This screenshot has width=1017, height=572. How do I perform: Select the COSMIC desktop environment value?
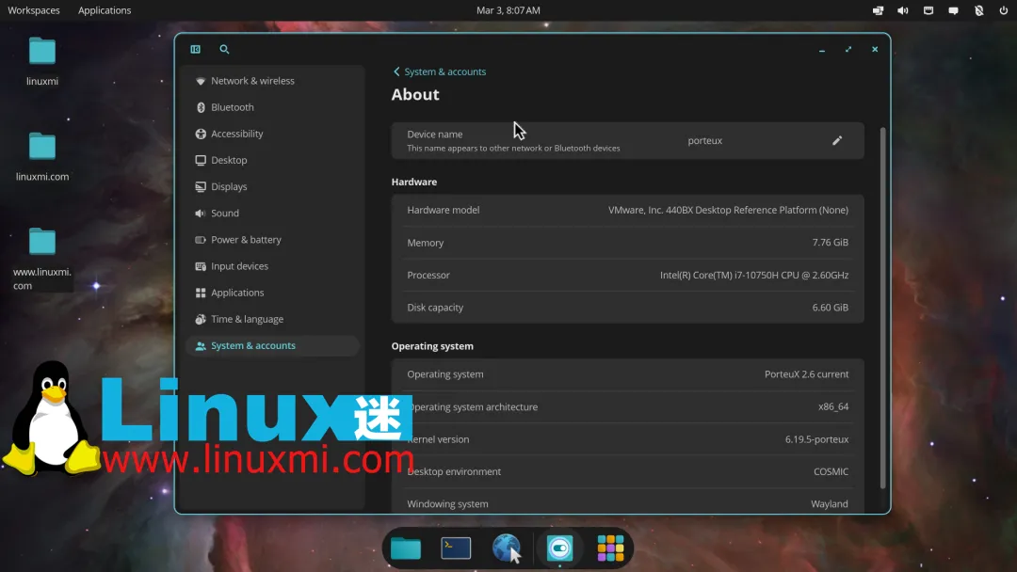[x=831, y=471]
